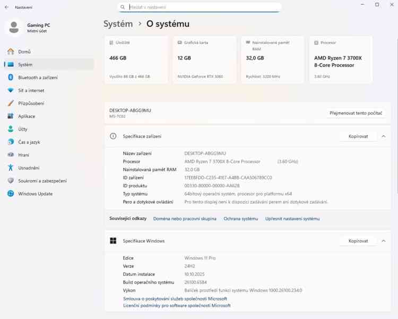Open Síť a internet wifi icon
The image size is (398, 319).
pyautogui.click(x=11, y=90)
